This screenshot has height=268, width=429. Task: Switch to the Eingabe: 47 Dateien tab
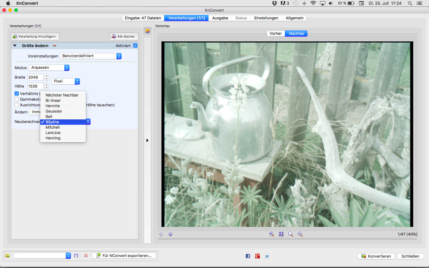pyautogui.click(x=143, y=18)
